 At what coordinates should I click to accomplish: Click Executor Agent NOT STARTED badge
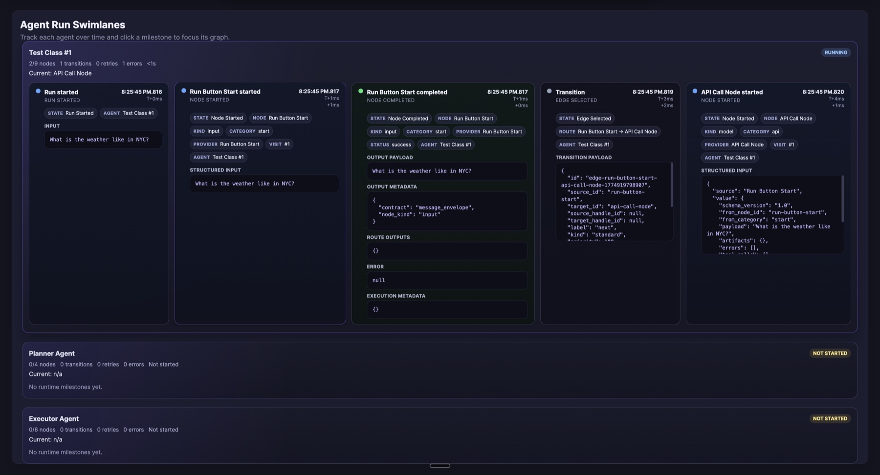pyautogui.click(x=830, y=418)
